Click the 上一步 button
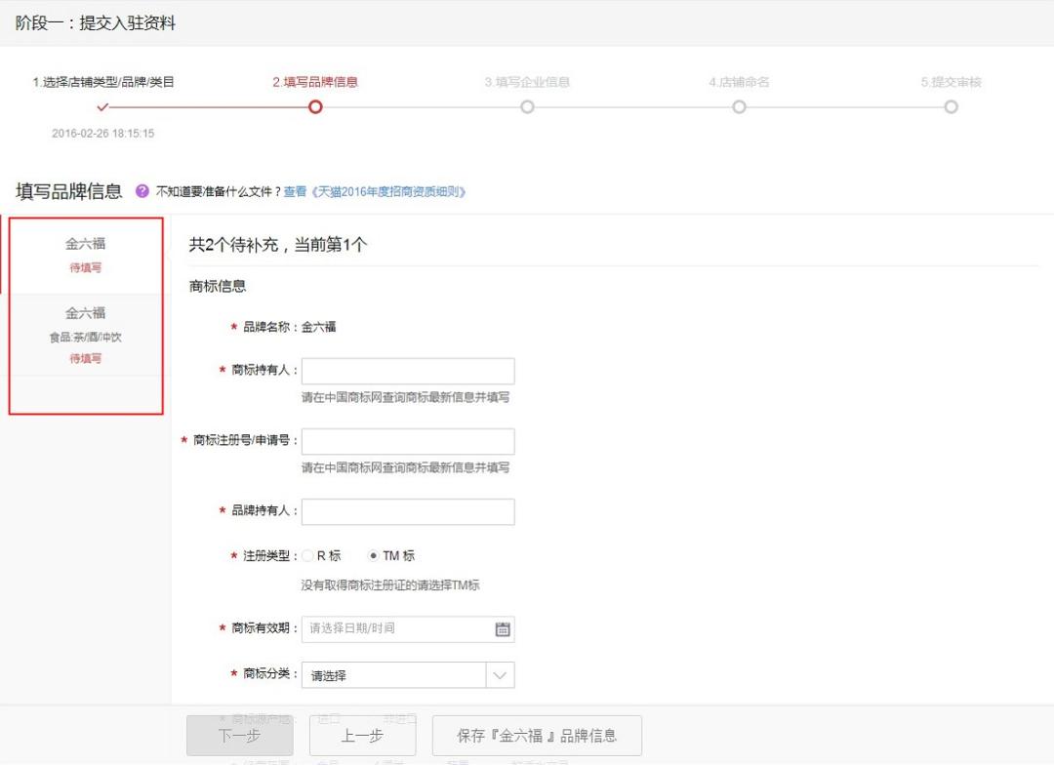 [x=362, y=735]
